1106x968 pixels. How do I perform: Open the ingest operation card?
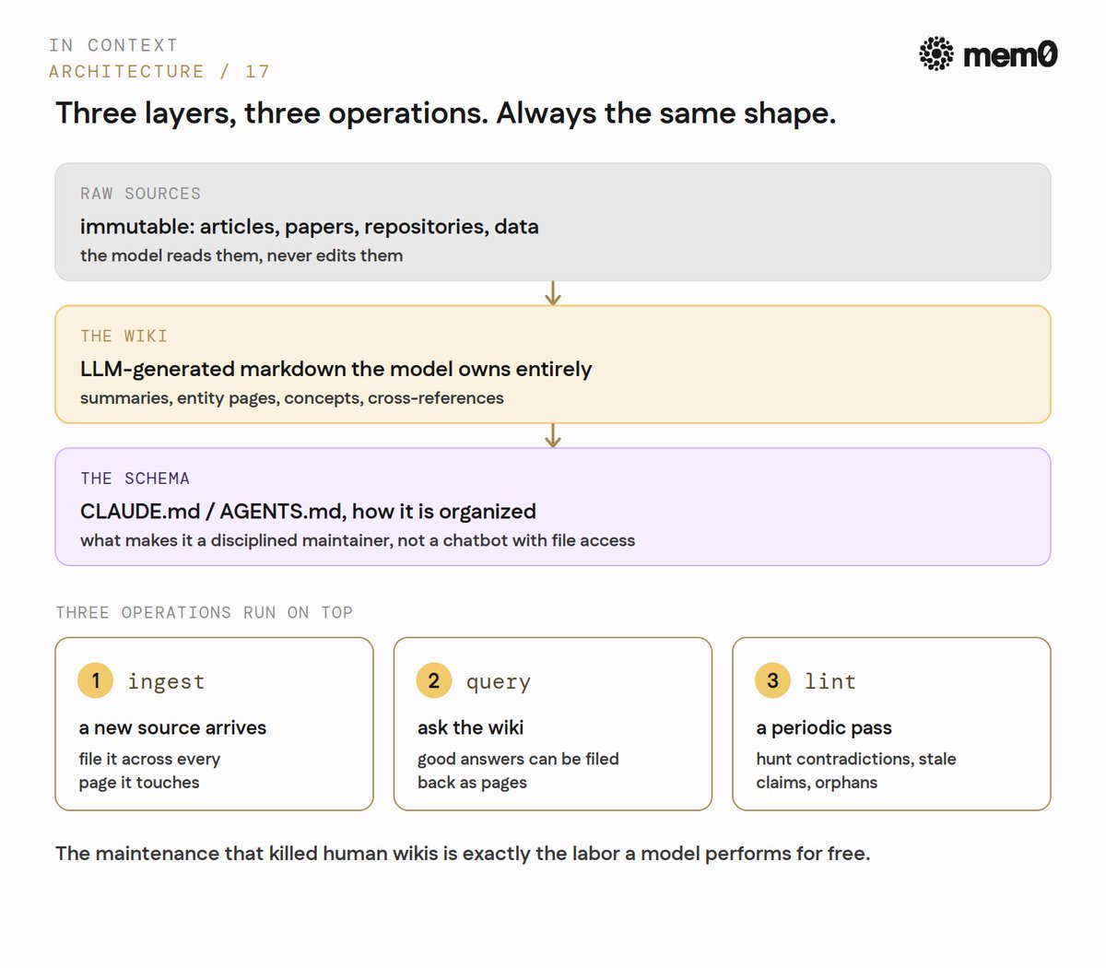pyautogui.click(x=214, y=724)
